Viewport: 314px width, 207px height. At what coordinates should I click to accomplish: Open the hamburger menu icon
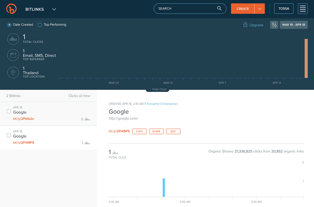(x=303, y=9)
